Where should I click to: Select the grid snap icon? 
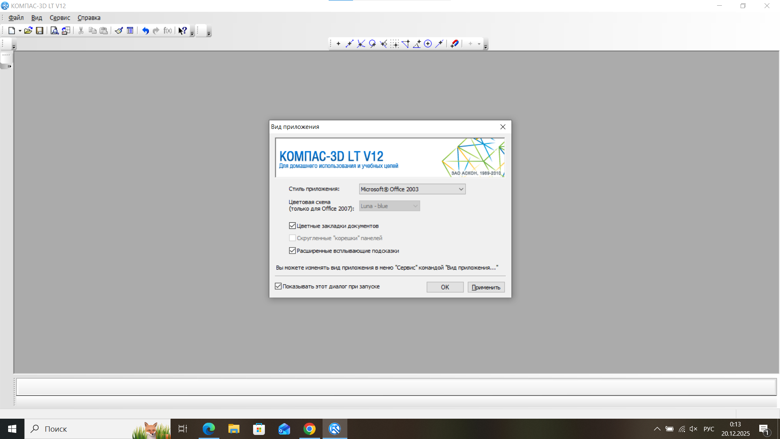click(394, 43)
